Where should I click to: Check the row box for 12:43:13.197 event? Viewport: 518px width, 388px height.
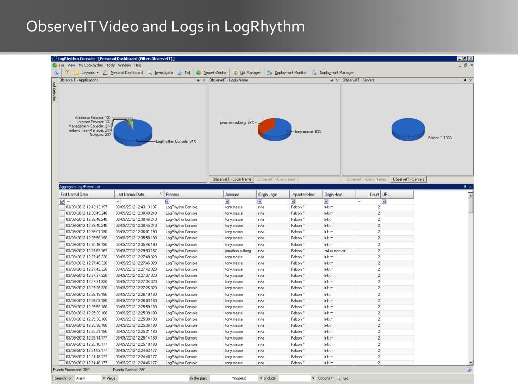pyautogui.click(x=62, y=207)
